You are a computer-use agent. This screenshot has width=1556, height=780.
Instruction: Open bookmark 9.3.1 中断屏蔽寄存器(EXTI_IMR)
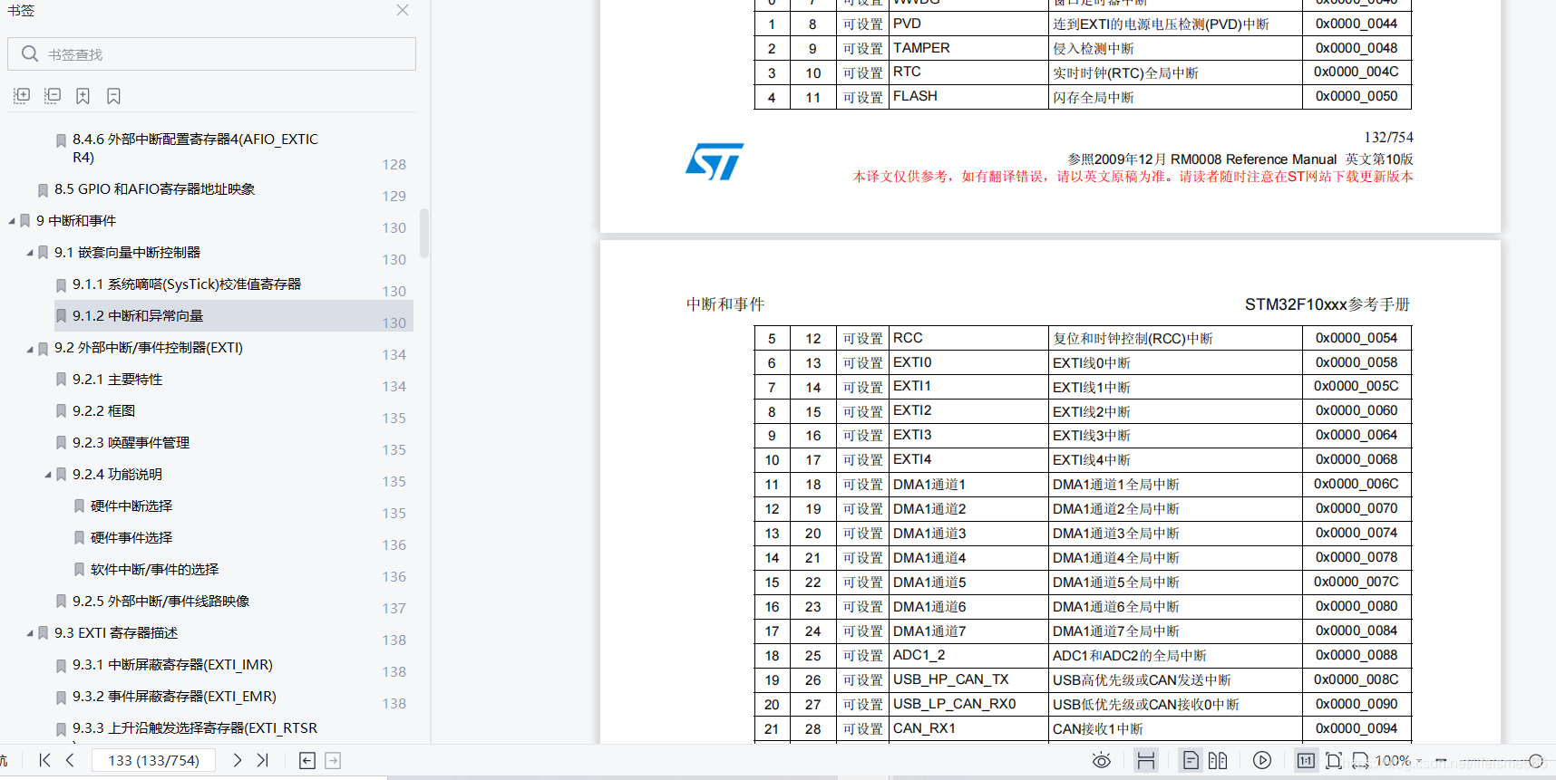(173, 665)
